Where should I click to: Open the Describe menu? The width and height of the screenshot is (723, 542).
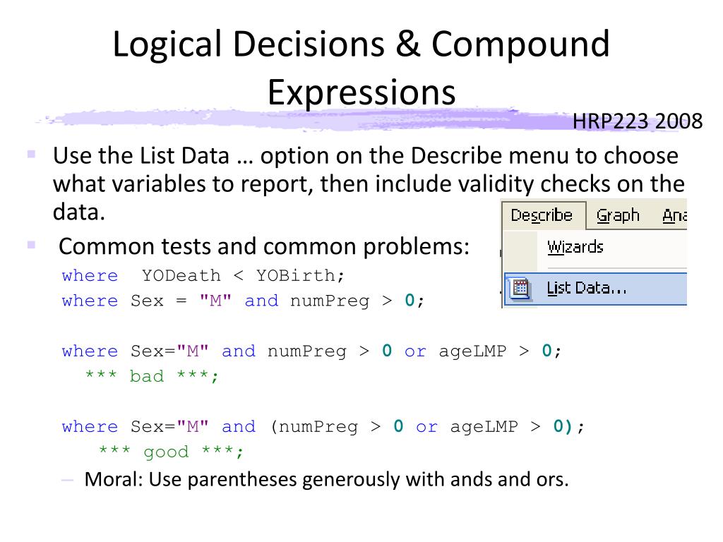pos(543,215)
